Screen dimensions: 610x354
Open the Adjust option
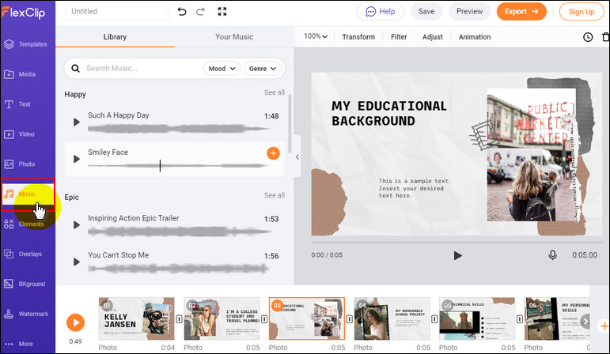433,37
